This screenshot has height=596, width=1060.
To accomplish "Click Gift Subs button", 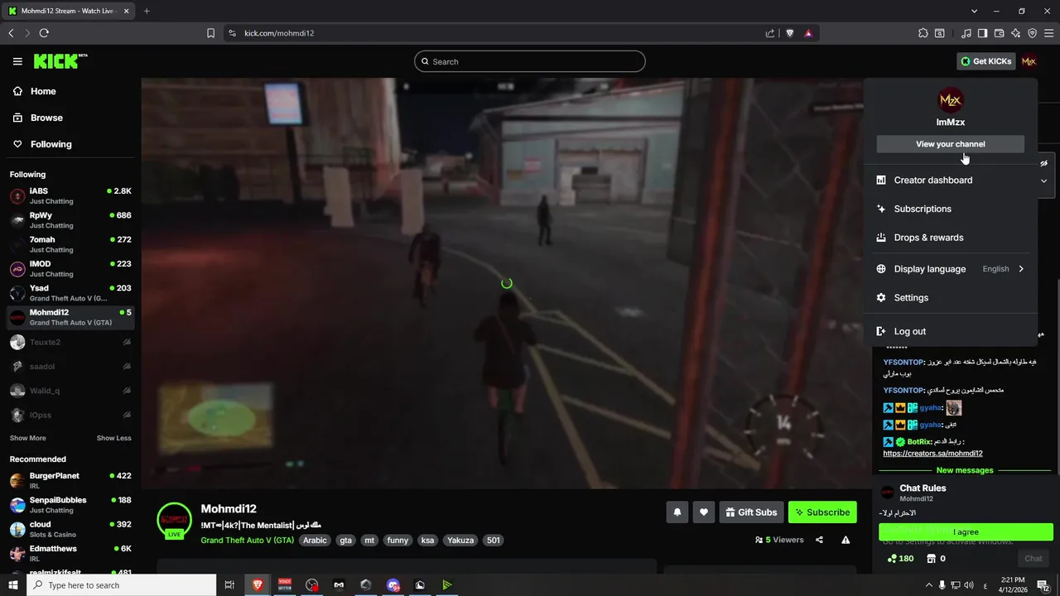I will [751, 512].
